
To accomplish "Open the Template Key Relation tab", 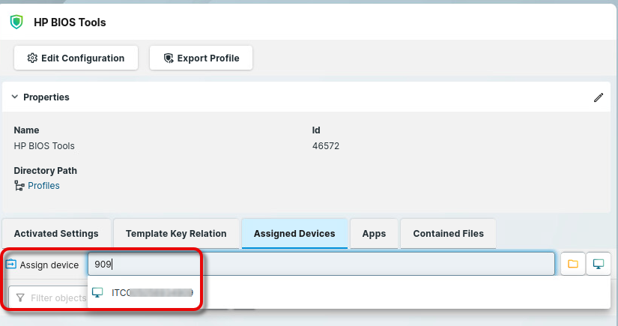I will (x=176, y=233).
